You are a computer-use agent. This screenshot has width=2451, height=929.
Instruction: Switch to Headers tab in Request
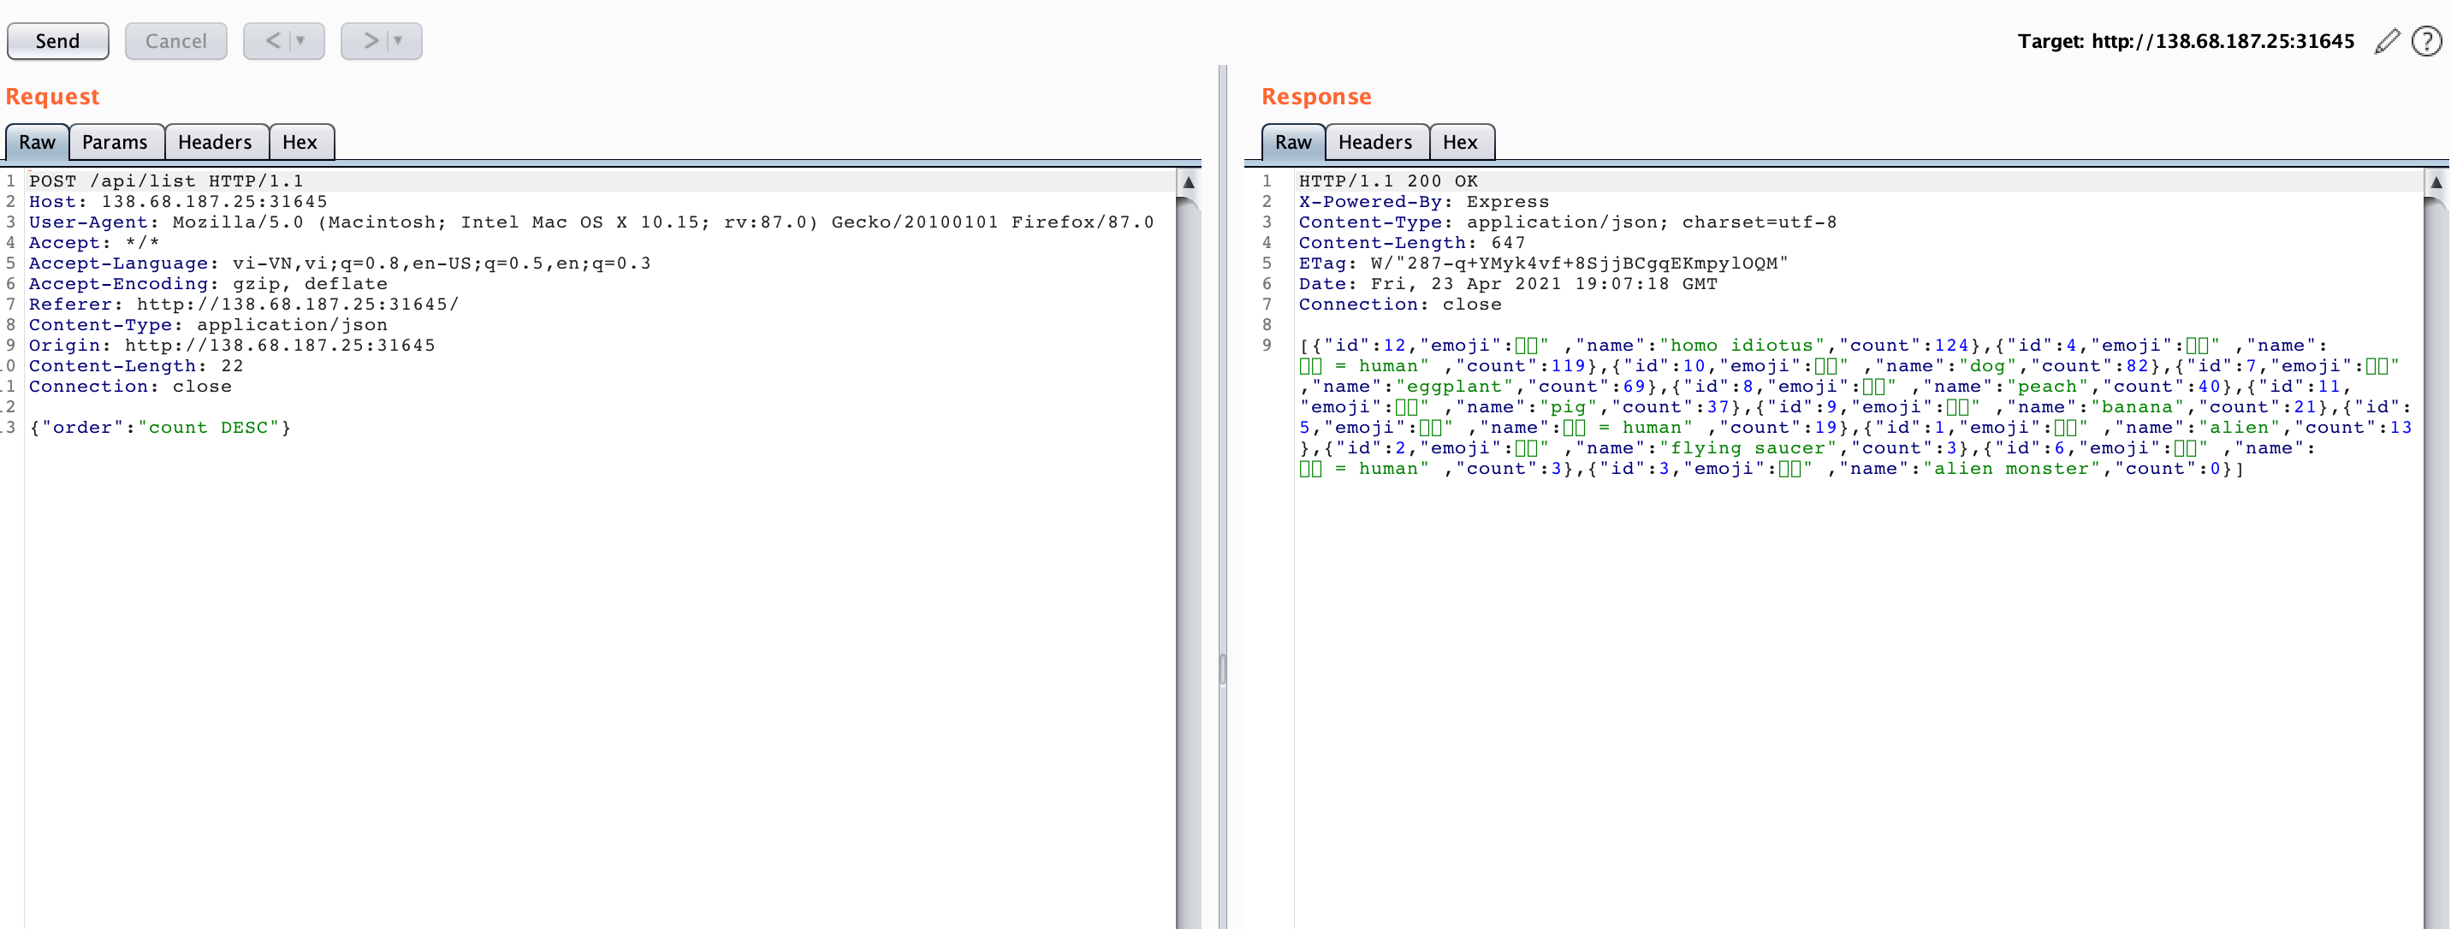point(212,140)
